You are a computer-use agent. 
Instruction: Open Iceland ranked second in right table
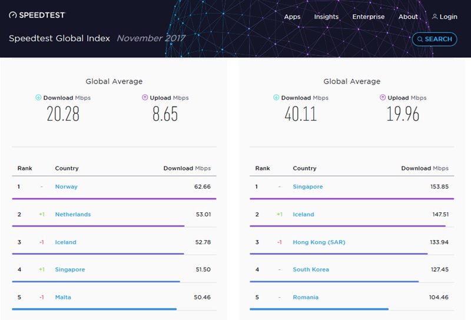click(303, 214)
